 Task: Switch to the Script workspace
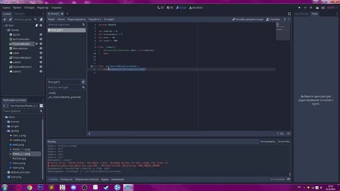[181, 7]
